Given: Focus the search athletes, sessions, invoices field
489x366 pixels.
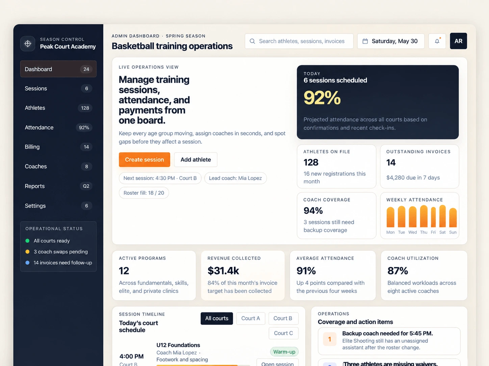Looking at the screenshot, I should pyautogui.click(x=299, y=41).
